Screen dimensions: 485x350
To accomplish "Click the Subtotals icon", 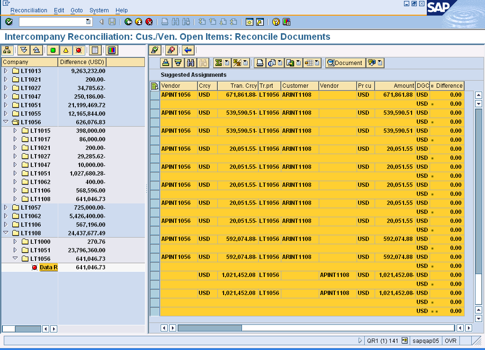I will [237, 63].
